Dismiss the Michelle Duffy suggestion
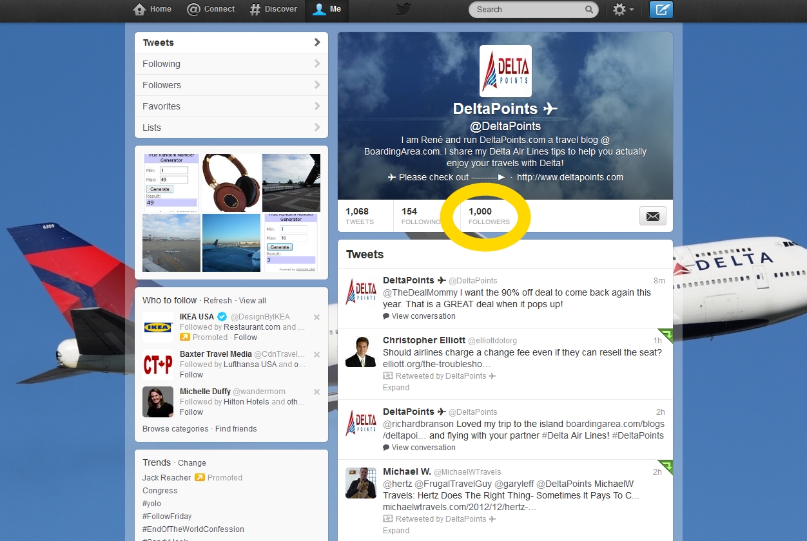Image resolution: width=807 pixels, height=541 pixels. pyautogui.click(x=316, y=392)
